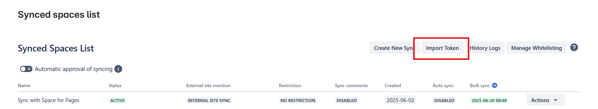598x109 pixels.
Task: Open the help question mark icon
Action: (574, 48)
